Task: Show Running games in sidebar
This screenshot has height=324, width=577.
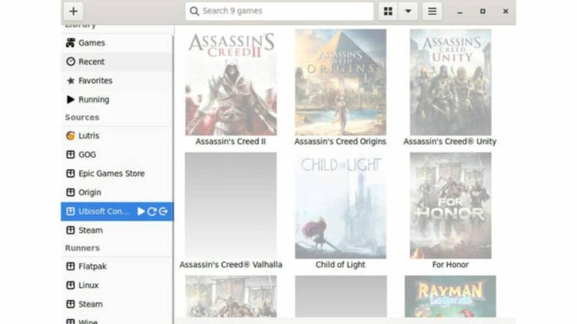Action: [x=93, y=100]
